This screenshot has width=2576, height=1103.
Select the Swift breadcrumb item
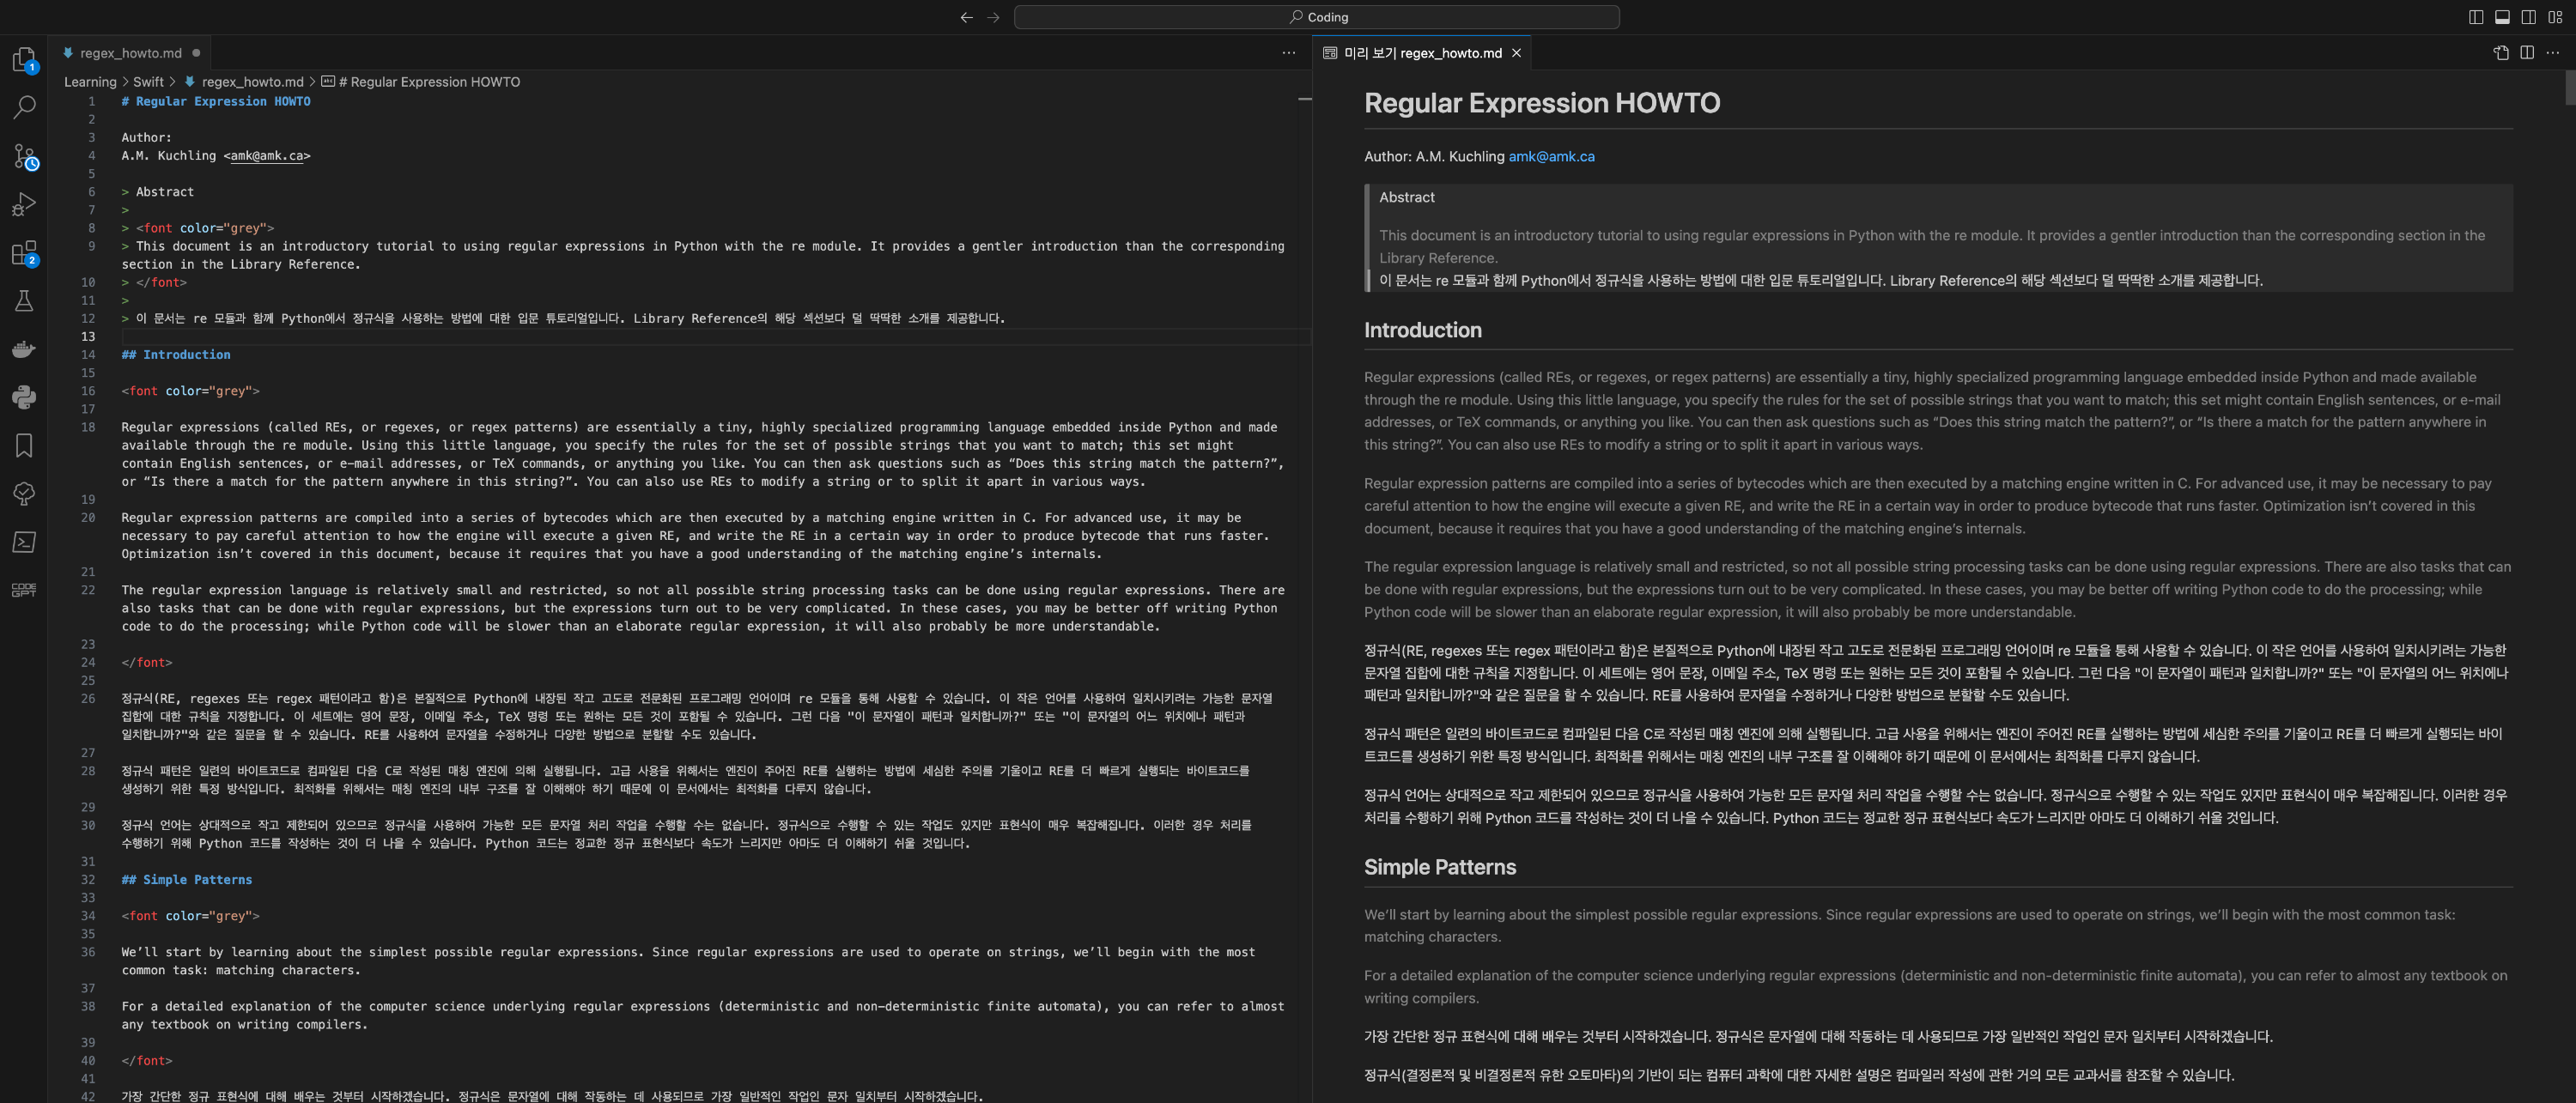(148, 82)
